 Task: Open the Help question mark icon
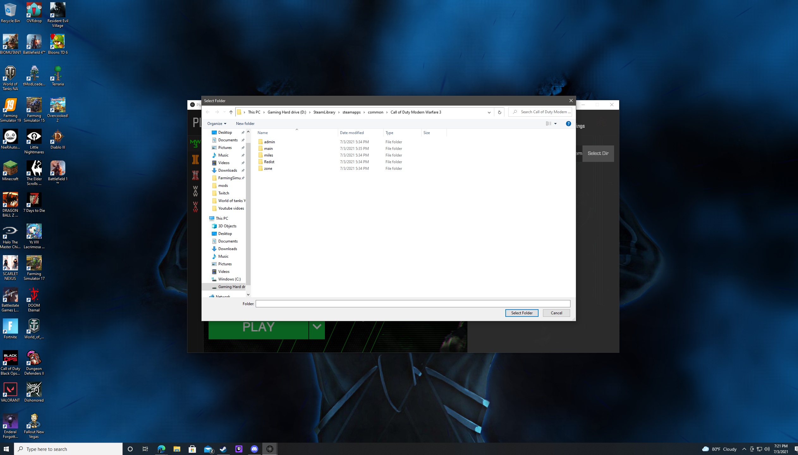click(x=568, y=124)
